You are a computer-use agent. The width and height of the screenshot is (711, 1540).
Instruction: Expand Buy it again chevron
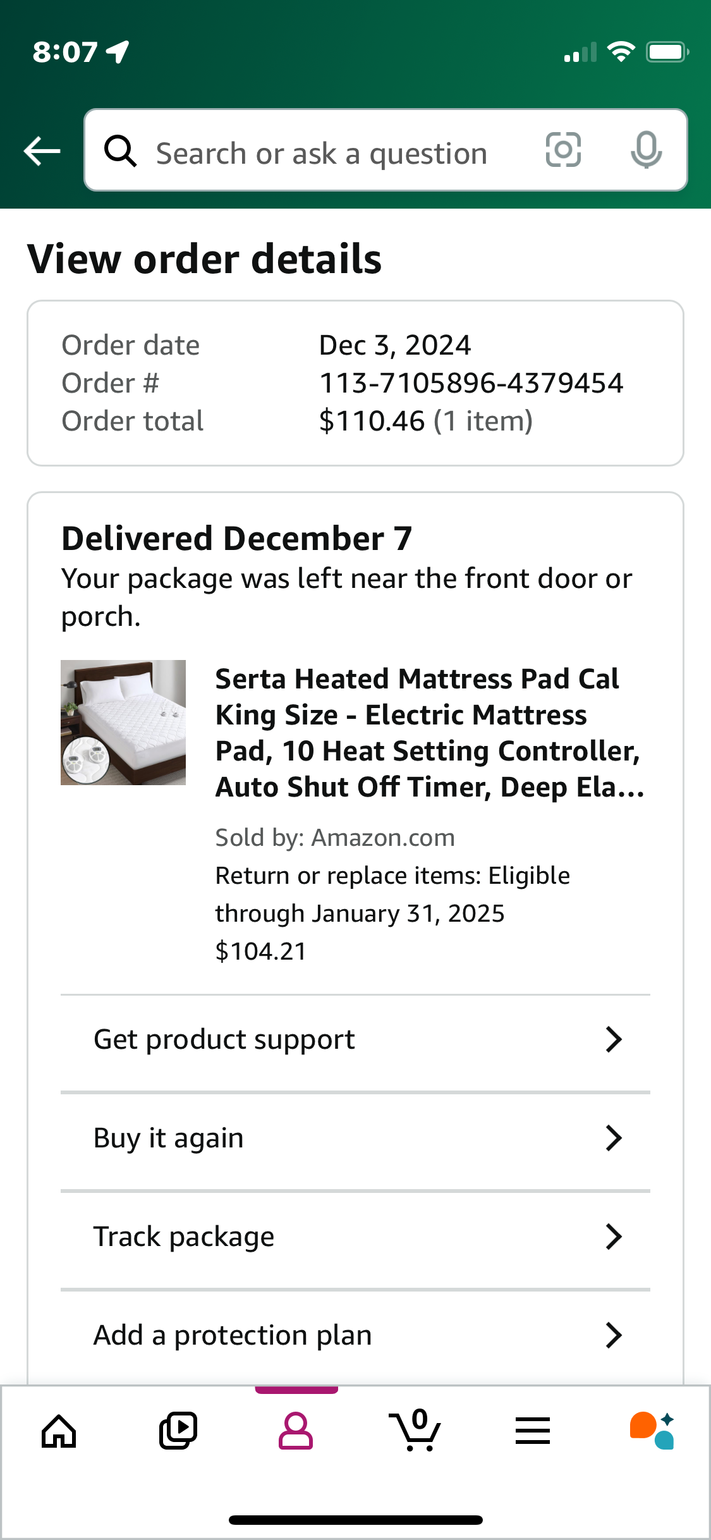614,1138
